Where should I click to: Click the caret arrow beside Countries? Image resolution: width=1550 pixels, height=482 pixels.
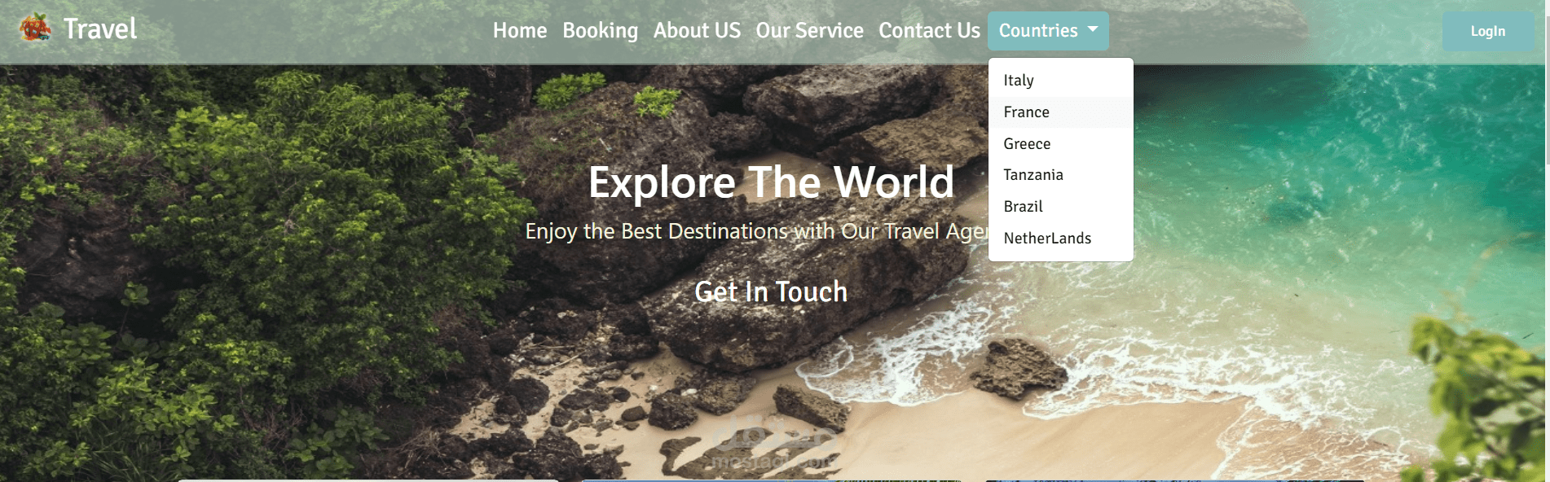tap(1093, 29)
